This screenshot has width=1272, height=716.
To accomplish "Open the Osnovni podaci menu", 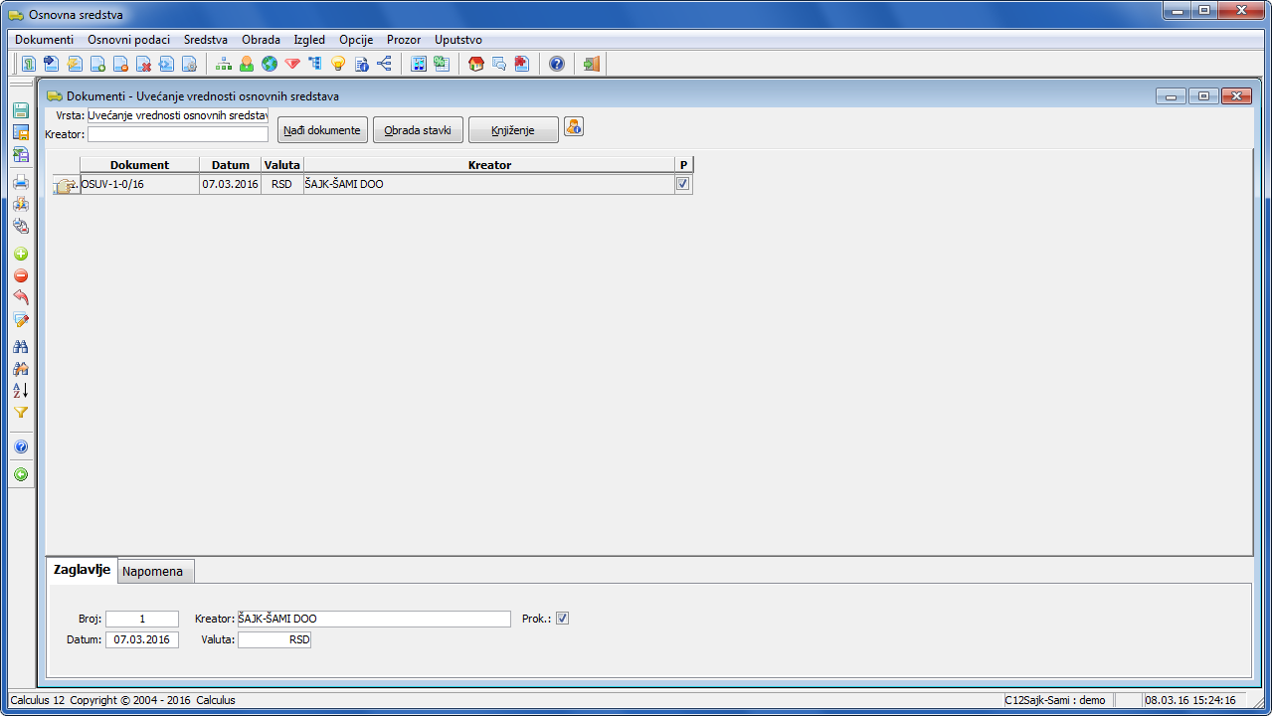I will coord(129,40).
